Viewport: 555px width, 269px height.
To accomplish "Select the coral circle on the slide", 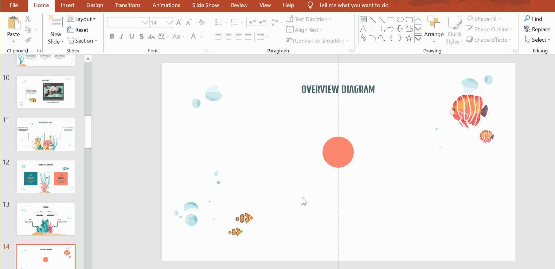I will click(338, 152).
